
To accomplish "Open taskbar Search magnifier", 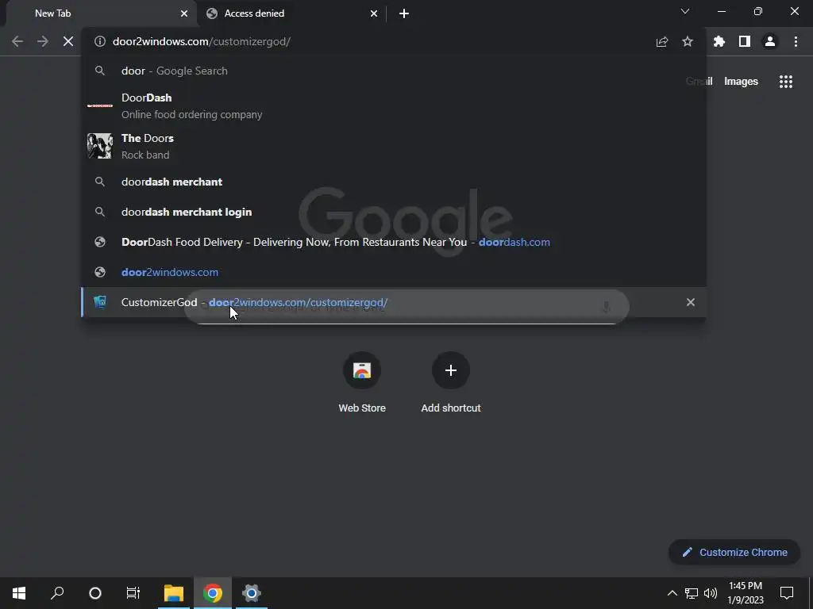I will 57,593.
